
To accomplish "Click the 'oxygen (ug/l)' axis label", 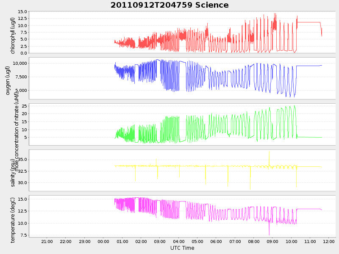I will pyautogui.click(x=8, y=80).
